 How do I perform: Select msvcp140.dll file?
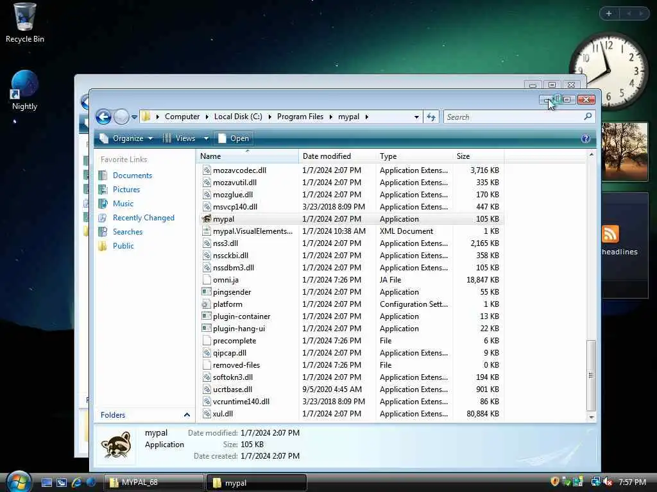235,207
